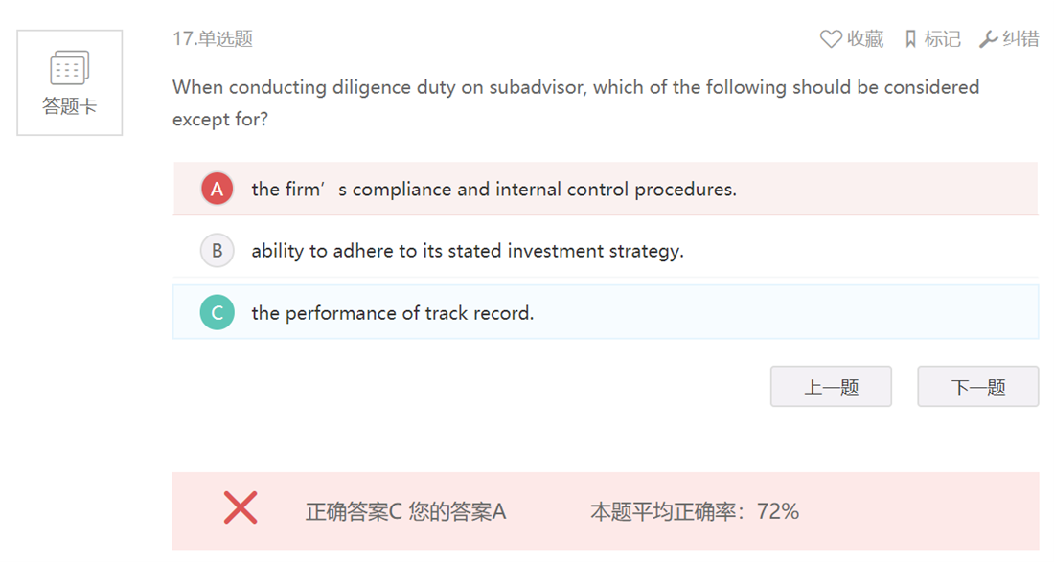Viewport: 1054px width, 562px height.
Task: Go to previous question 上一题
Action: (x=831, y=387)
